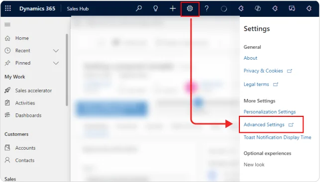320x182 pixels.
Task: Click the plus quick create icon
Action: click(173, 8)
